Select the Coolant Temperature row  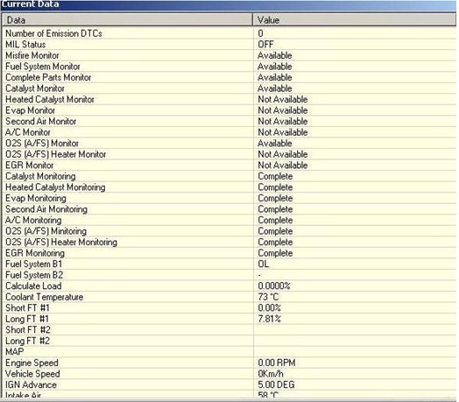(x=229, y=297)
